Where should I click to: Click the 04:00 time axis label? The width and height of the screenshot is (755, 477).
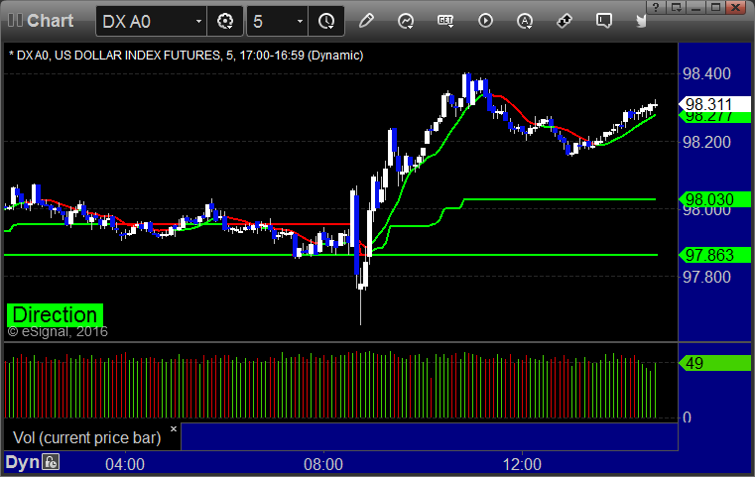[x=125, y=464]
